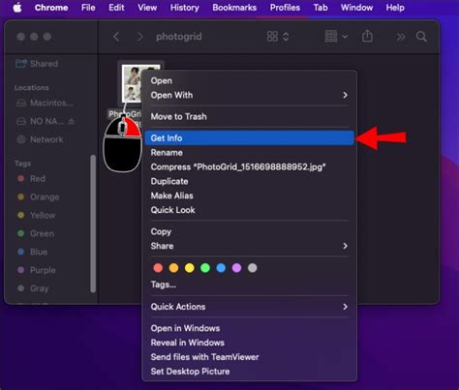459x390 pixels.
Task: Switch Finder icon view mode
Action: click(x=272, y=37)
